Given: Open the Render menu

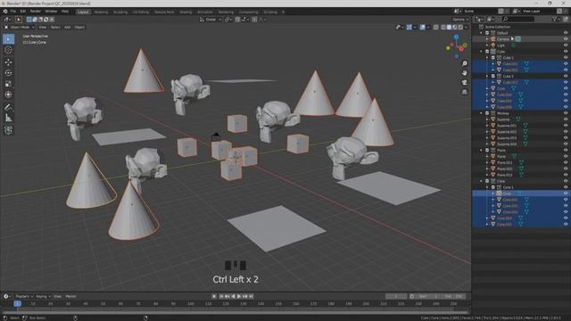Looking at the screenshot, I should [x=36, y=12].
